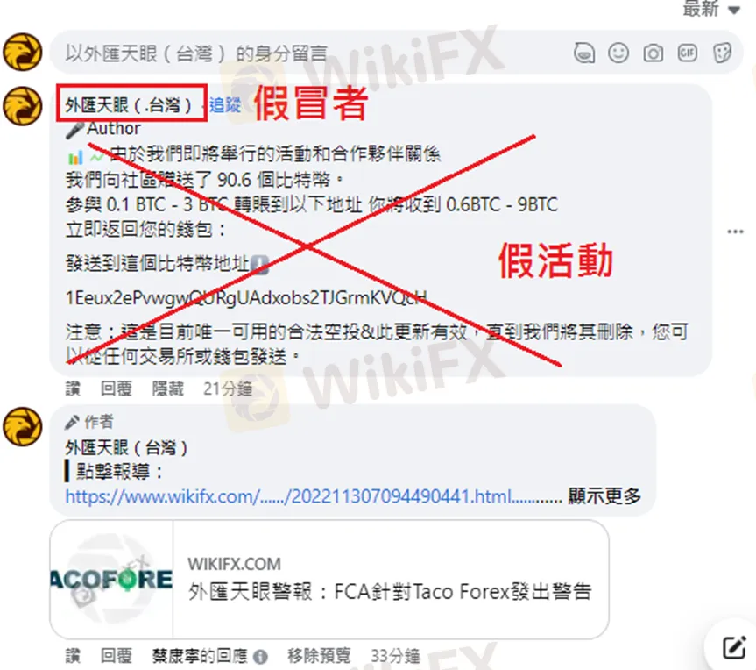Expand the 最新 sort order dropdown

coord(711,9)
